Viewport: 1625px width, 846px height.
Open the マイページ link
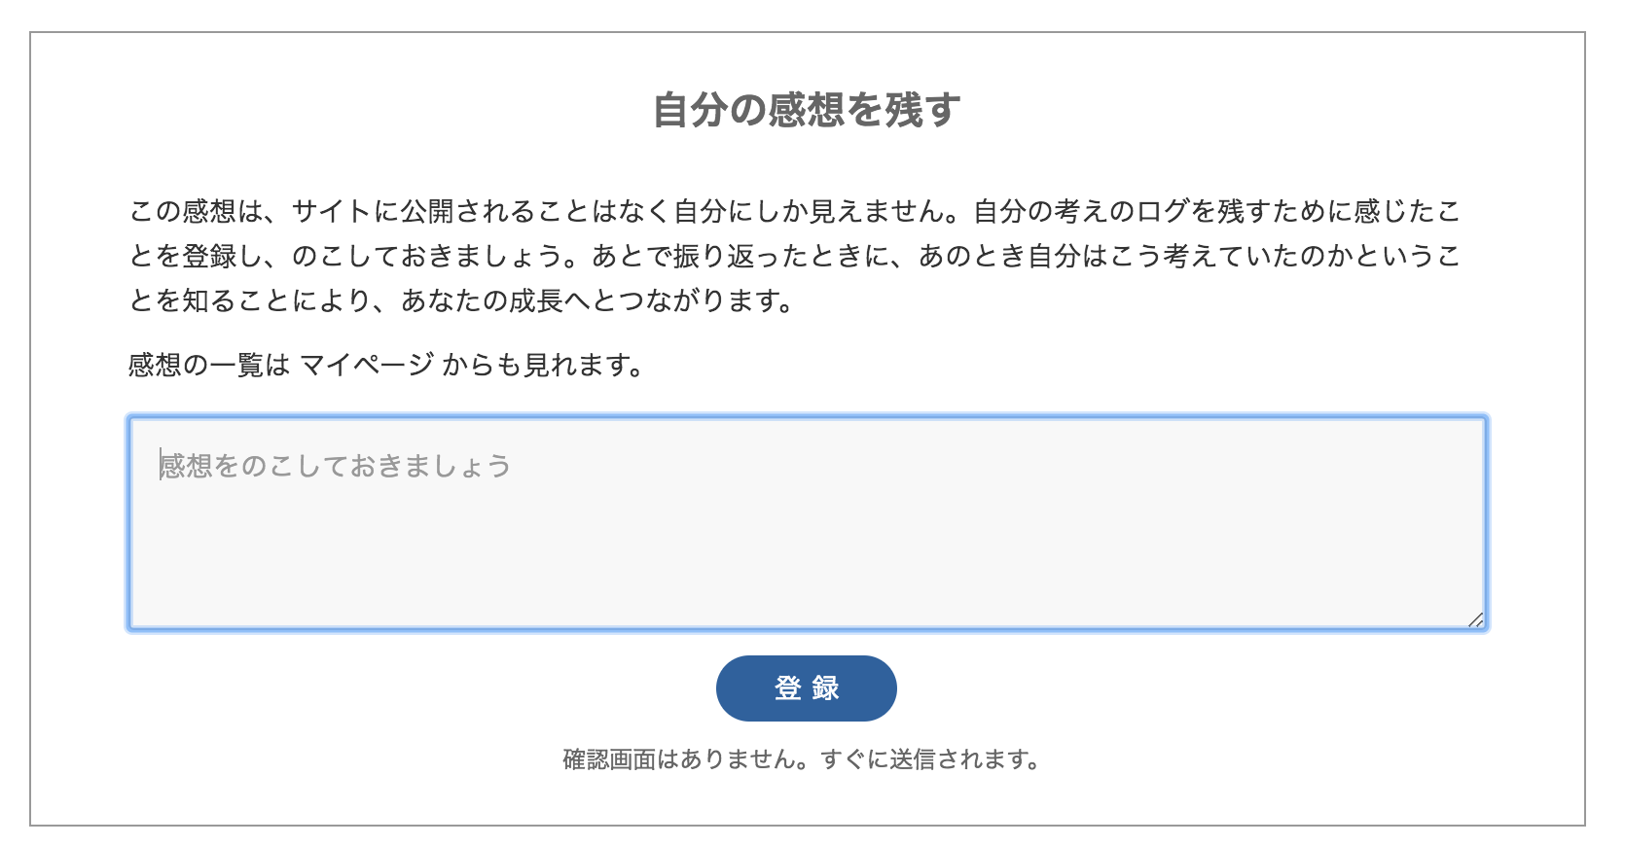coord(366,365)
